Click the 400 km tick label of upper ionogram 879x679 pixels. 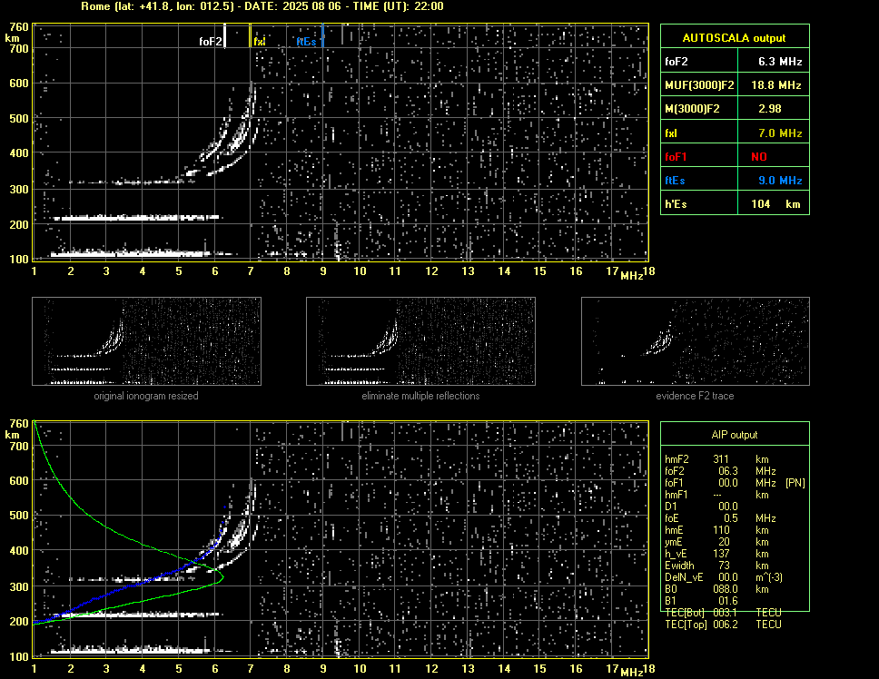[x=18, y=153]
